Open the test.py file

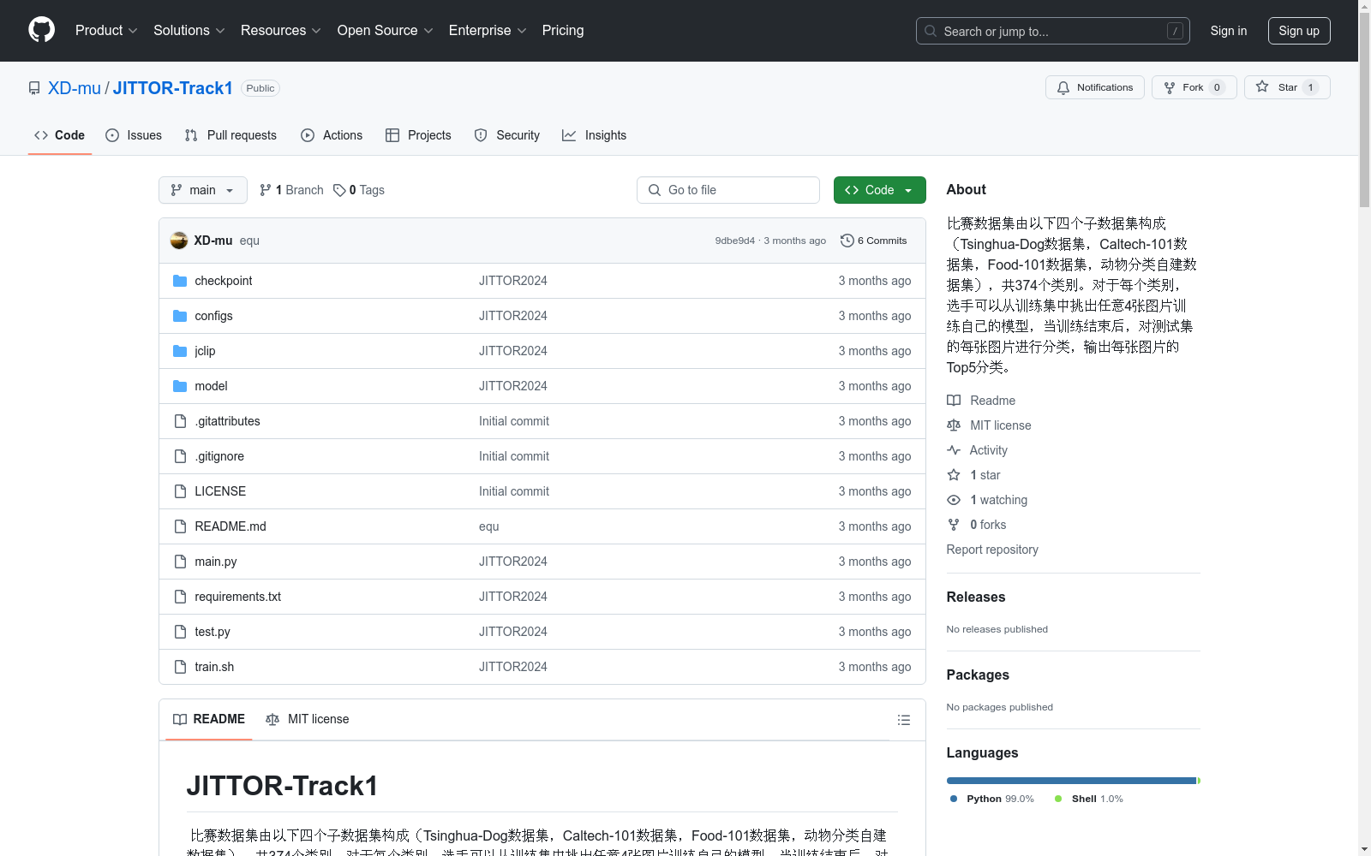point(213,632)
